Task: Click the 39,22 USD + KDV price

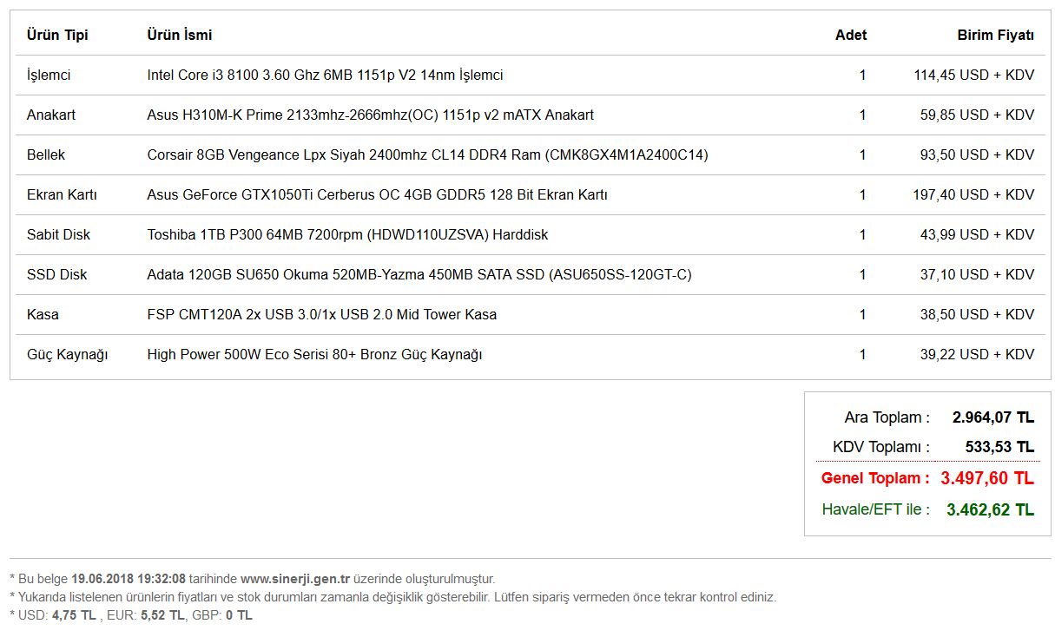Action: (978, 355)
